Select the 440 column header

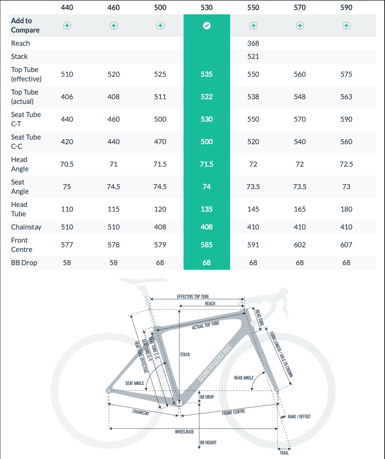(67, 7)
